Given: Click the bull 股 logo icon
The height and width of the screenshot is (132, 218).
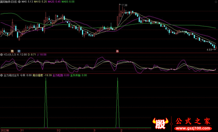Looking at the screenshot, I should point(160,124).
